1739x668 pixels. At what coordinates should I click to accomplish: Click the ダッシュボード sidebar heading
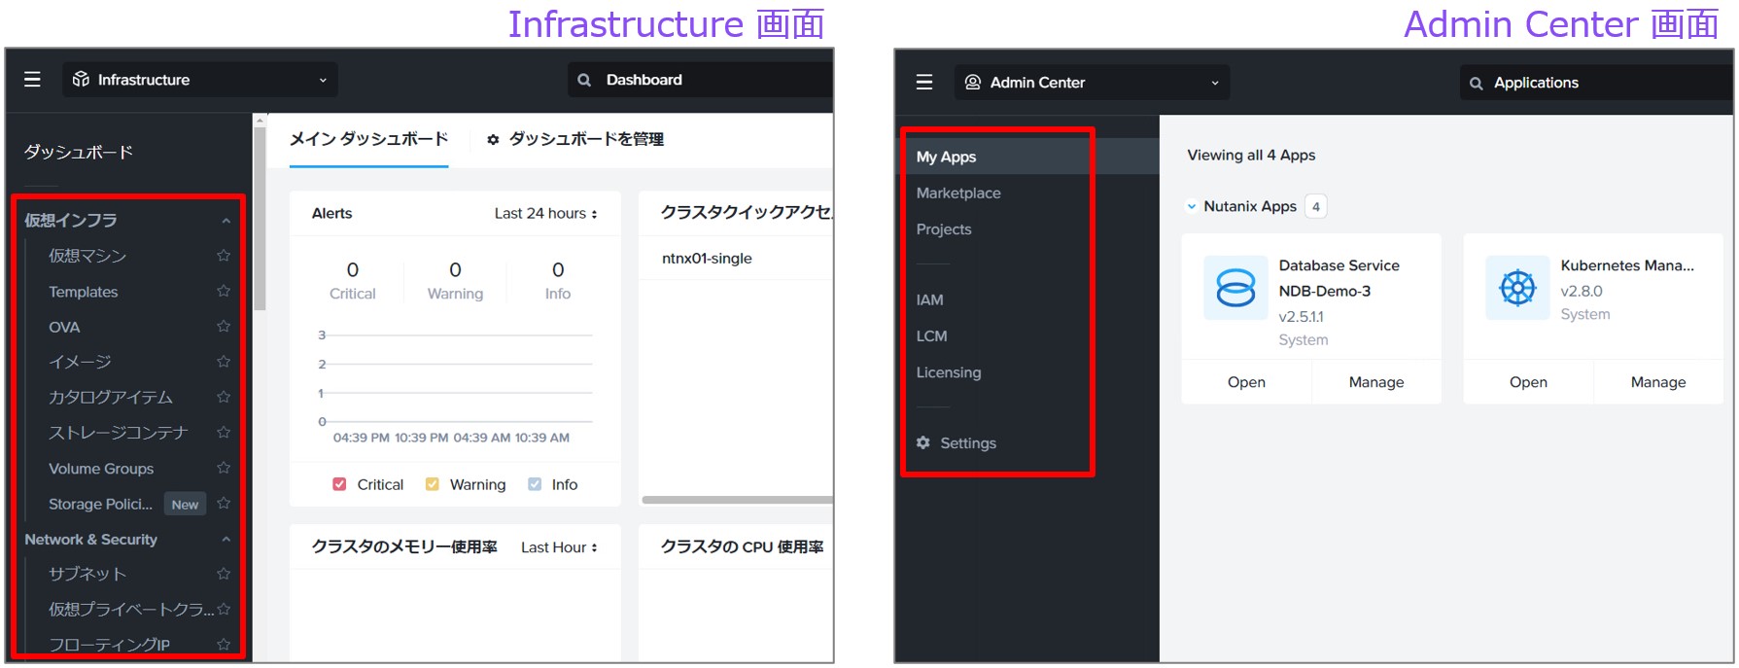pyautogui.click(x=79, y=152)
